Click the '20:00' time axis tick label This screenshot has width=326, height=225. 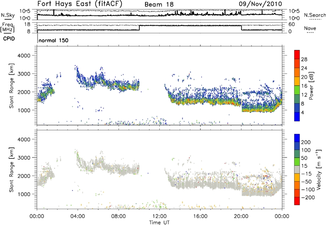click(241, 216)
